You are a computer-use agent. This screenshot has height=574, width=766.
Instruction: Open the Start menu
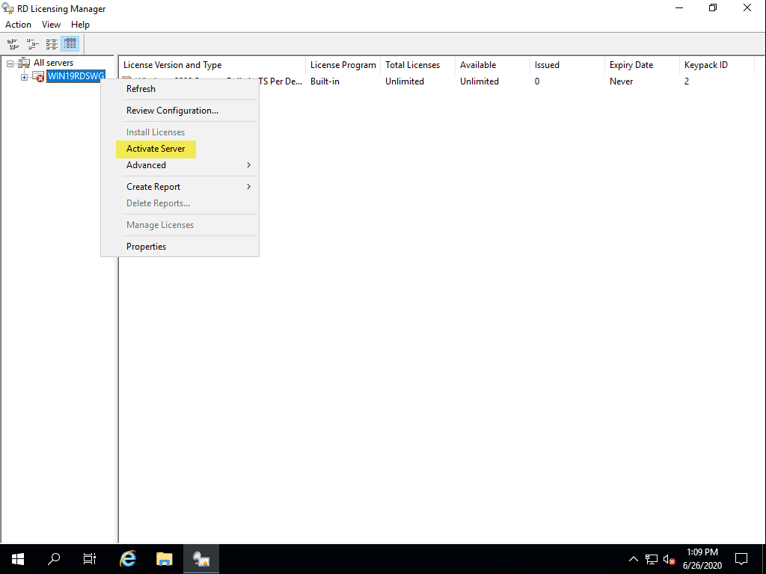coord(16,558)
